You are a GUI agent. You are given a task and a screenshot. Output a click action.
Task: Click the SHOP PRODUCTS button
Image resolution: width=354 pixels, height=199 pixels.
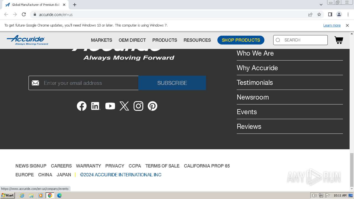[x=241, y=40]
